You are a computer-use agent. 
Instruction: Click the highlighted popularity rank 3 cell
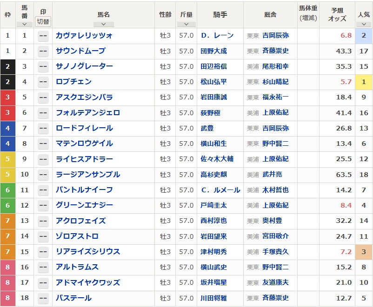coord(364,252)
